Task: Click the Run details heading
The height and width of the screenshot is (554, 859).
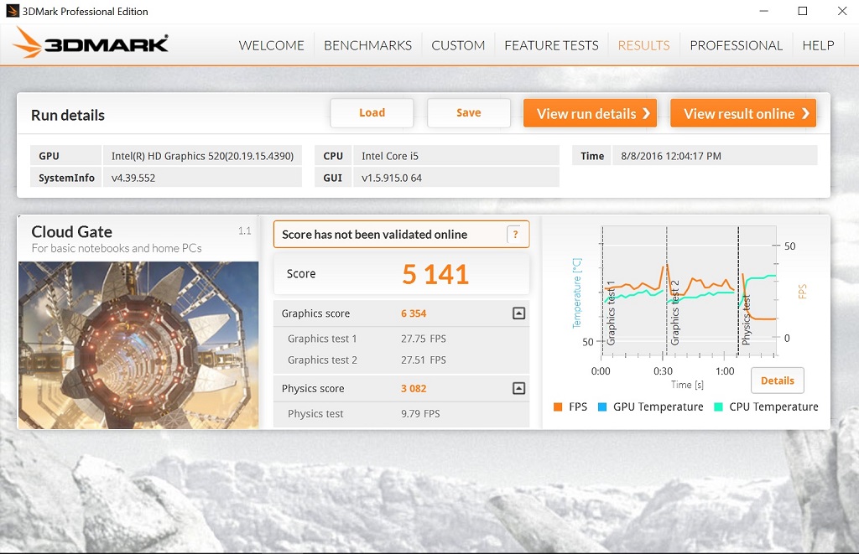Action: (x=68, y=116)
